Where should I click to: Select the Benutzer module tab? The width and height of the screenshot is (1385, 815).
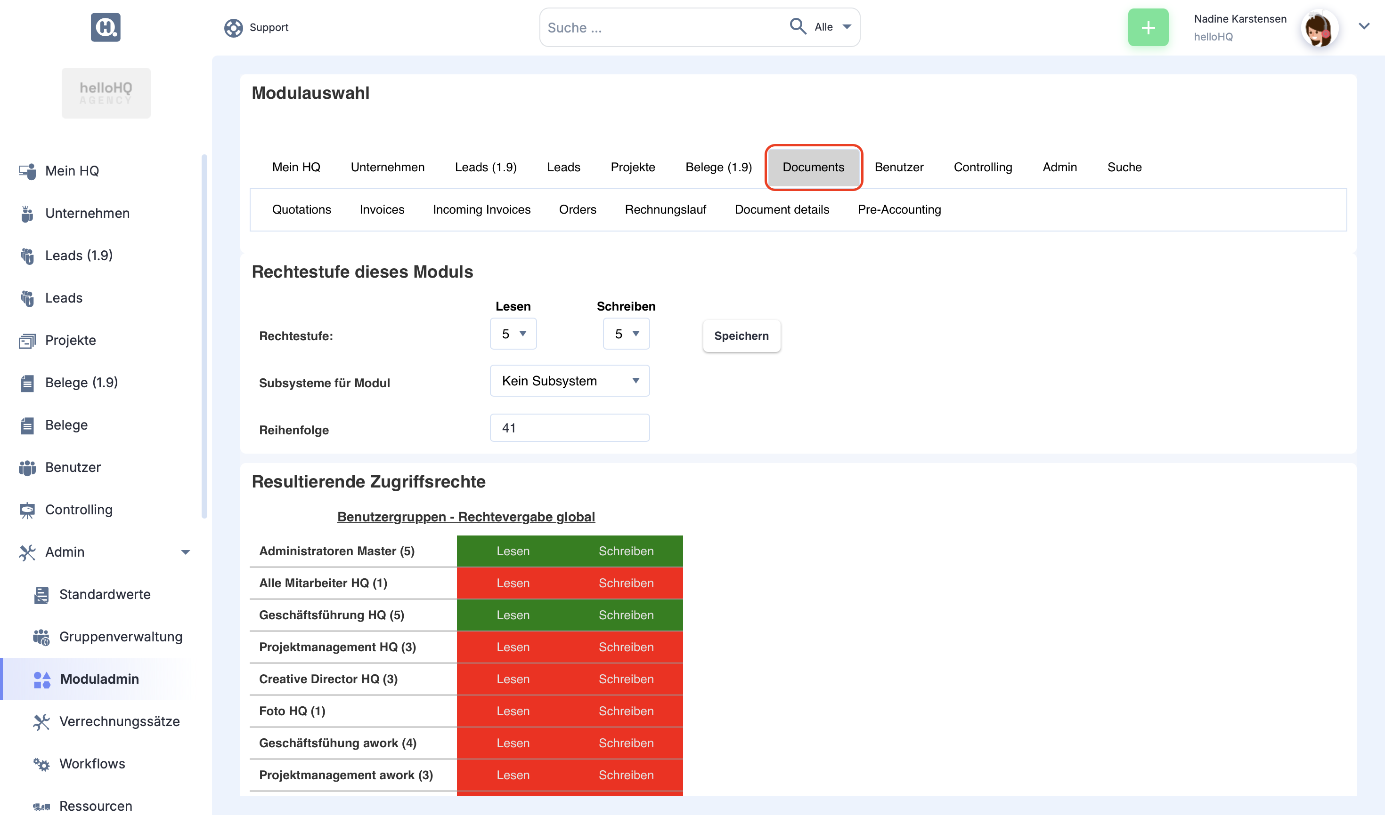coord(898,167)
